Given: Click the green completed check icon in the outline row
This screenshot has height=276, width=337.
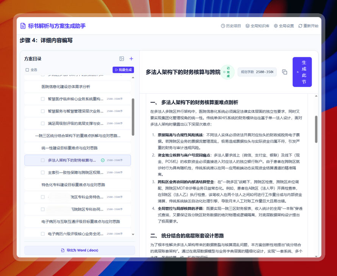Looking at the screenshot, I should (103, 160).
